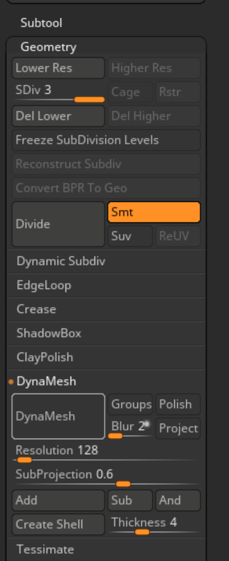The height and width of the screenshot is (561, 229).
Task: Click Del Higher button
Action: click(154, 116)
